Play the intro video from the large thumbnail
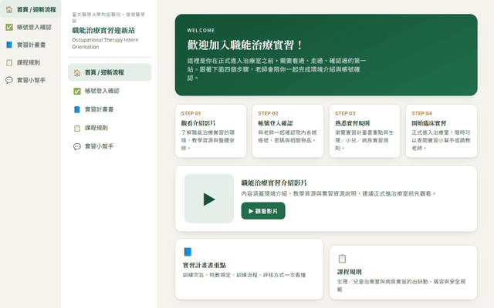 pyautogui.click(x=209, y=199)
